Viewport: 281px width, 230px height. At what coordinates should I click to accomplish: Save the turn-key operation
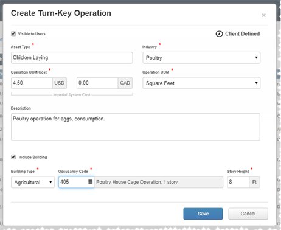click(x=203, y=214)
